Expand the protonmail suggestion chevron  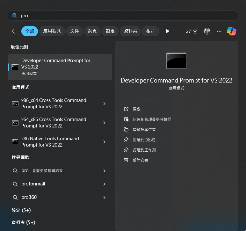tap(104, 184)
